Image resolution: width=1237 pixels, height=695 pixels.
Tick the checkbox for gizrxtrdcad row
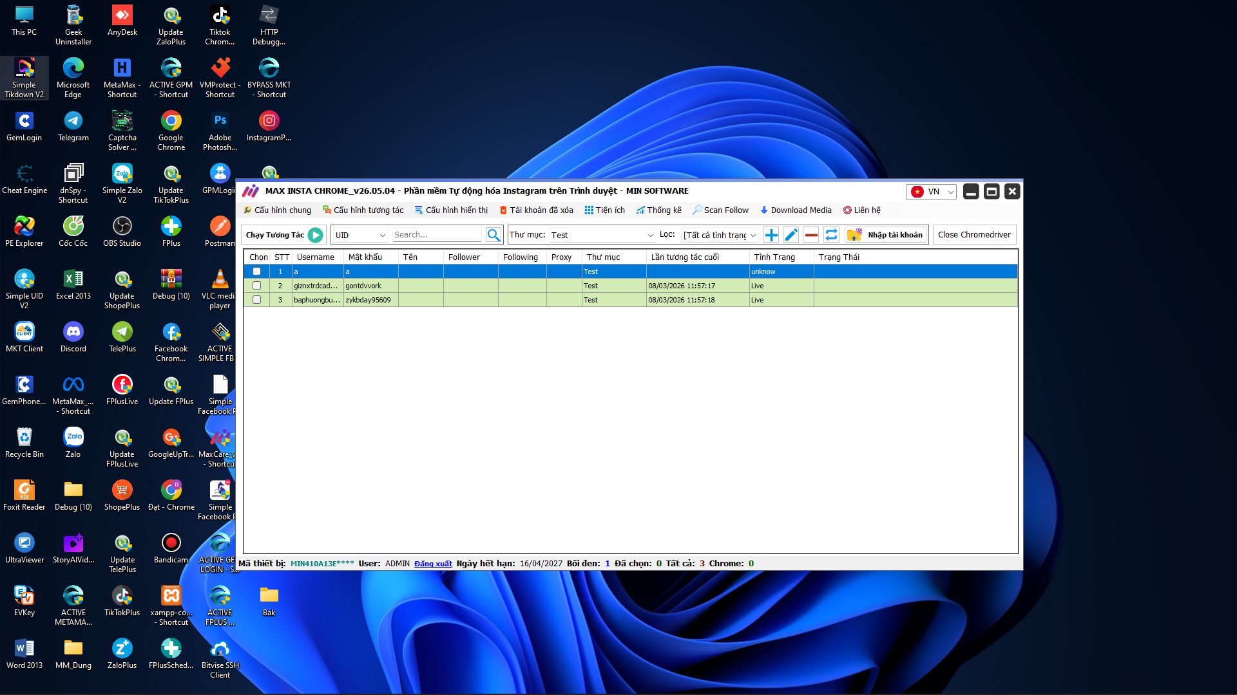click(x=256, y=286)
